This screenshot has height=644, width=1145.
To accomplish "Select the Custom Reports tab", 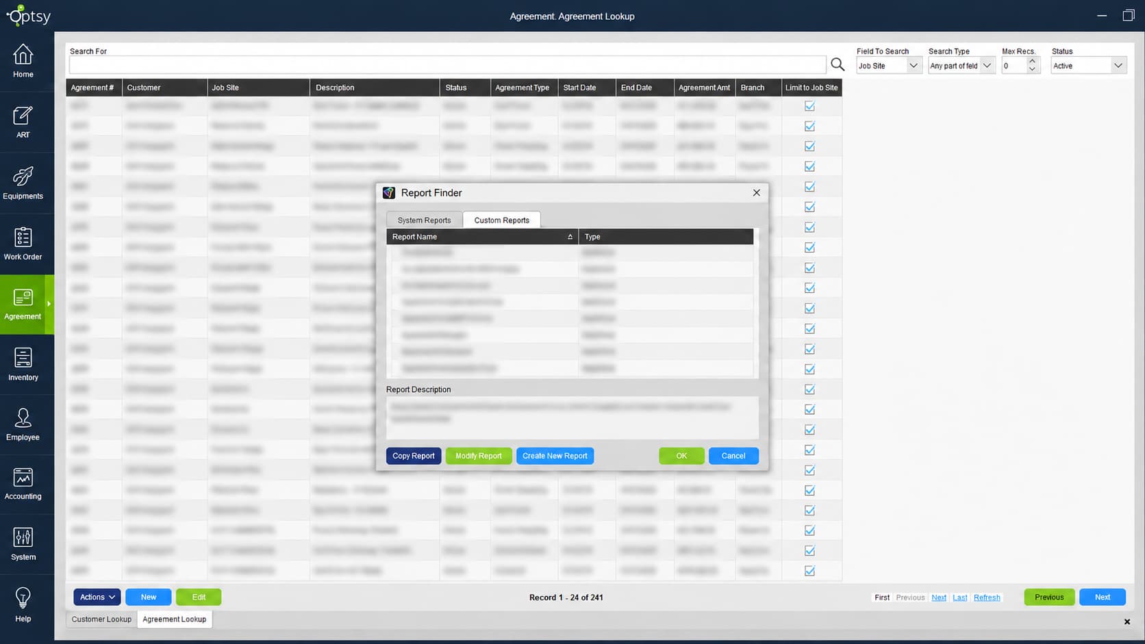I will click(x=502, y=220).
